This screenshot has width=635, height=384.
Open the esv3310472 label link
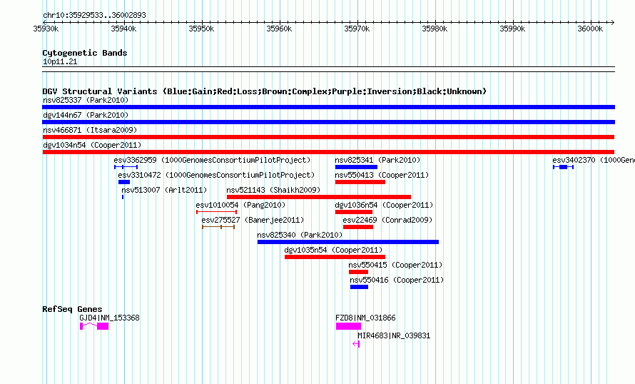click(216, 175)
